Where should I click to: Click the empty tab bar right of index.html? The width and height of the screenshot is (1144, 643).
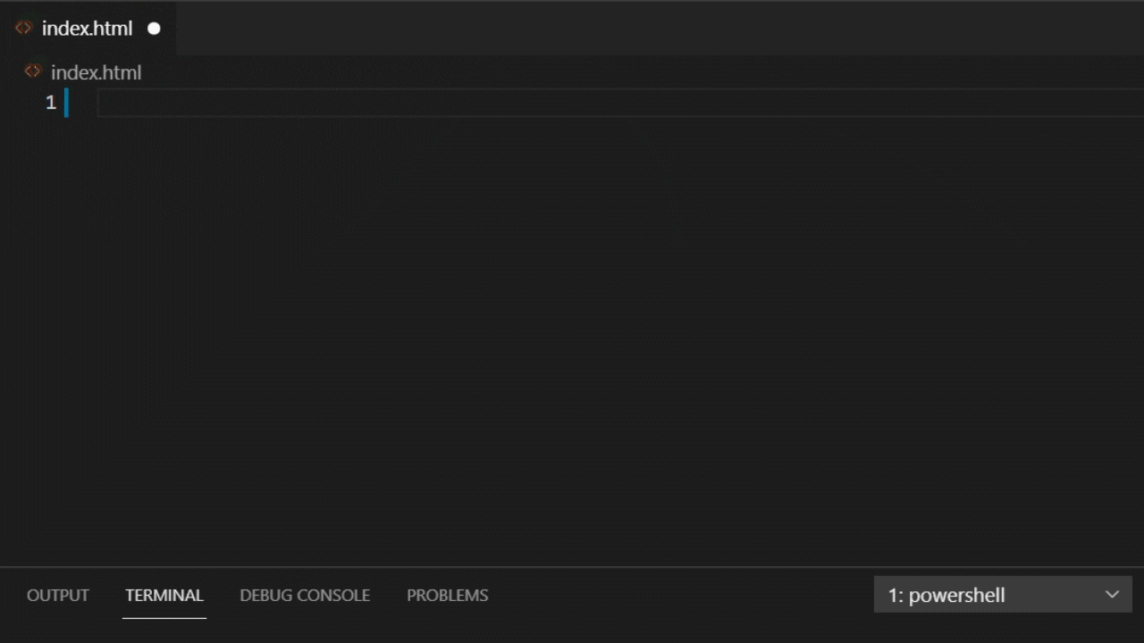click(626, 29)
